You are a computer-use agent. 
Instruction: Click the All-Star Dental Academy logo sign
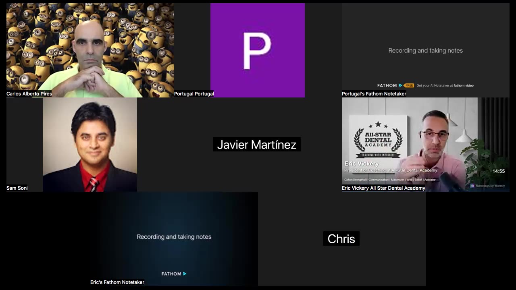tap(378, 139)
